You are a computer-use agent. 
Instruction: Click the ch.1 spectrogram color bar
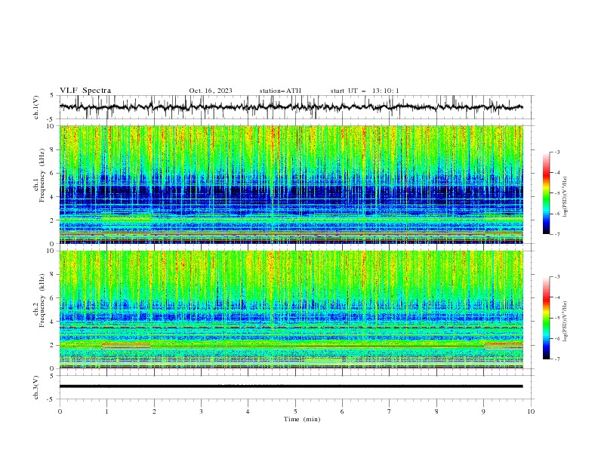tap(546, 193)
